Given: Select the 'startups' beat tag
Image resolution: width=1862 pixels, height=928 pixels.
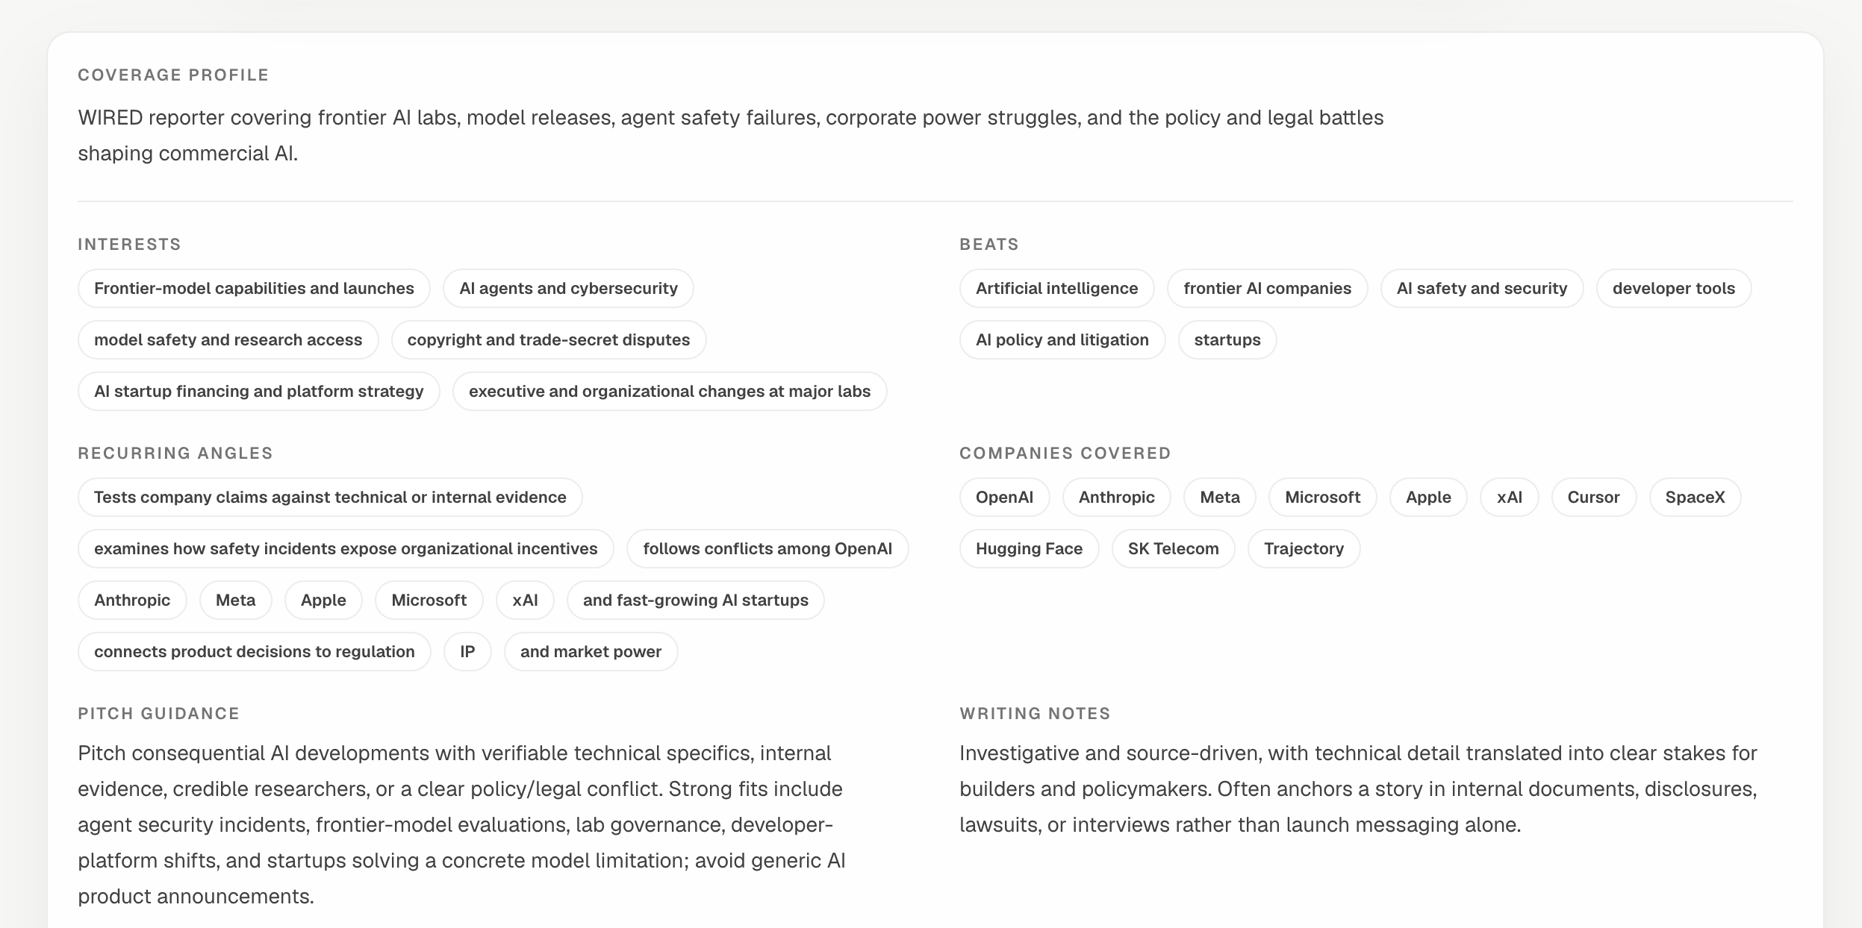Looking at the screenshot, I should [1227, 340].
